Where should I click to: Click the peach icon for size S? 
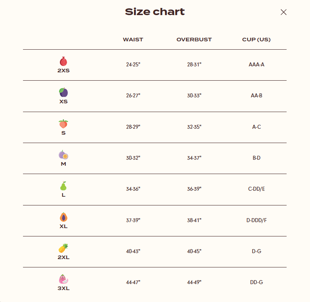(x=63, y=124)
